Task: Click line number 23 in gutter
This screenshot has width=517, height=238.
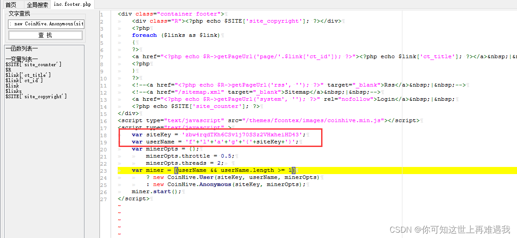Action: pos(103,171)
